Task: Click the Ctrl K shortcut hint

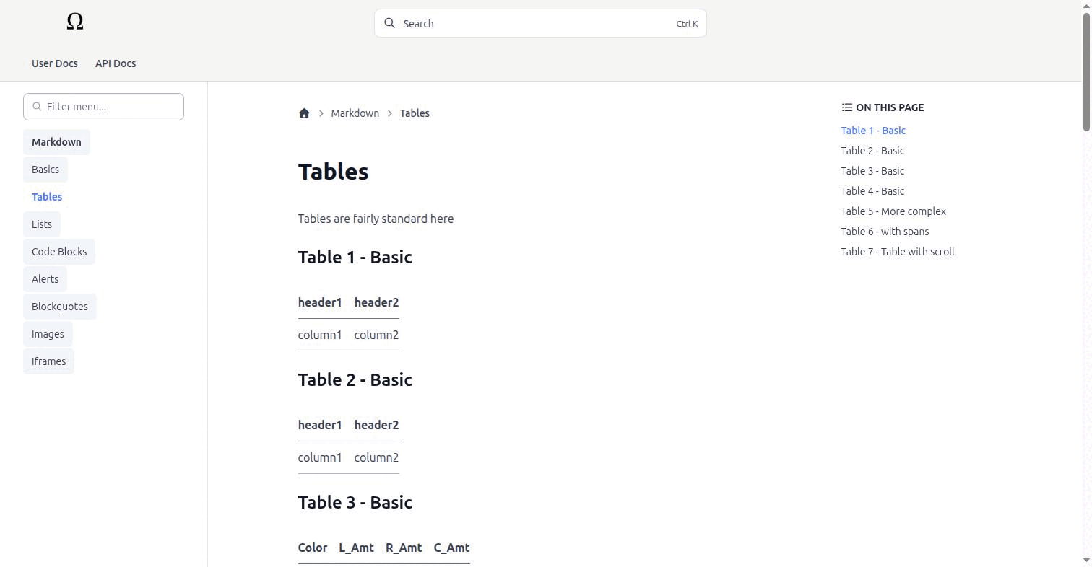Action: (x=687, y=24)
